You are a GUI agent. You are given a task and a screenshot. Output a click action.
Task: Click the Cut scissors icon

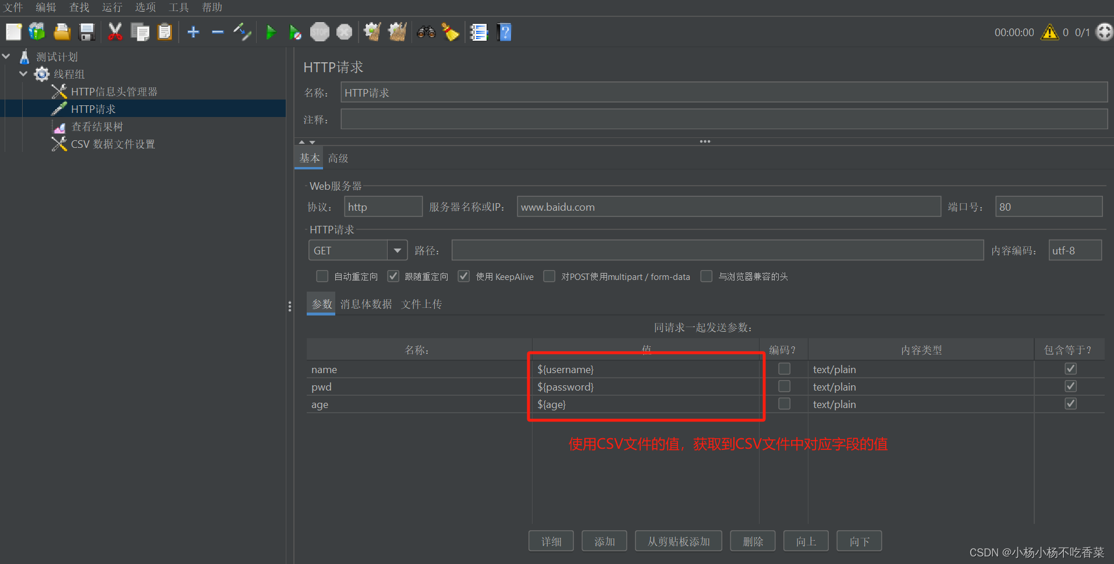point(115,32)
